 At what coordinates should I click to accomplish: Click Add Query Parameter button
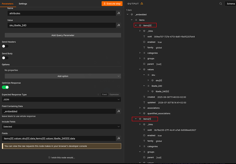point(63,35)
